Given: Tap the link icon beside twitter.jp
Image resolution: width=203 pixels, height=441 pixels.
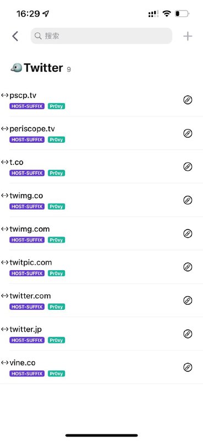Looking at the screenshot, I should 188,334.
